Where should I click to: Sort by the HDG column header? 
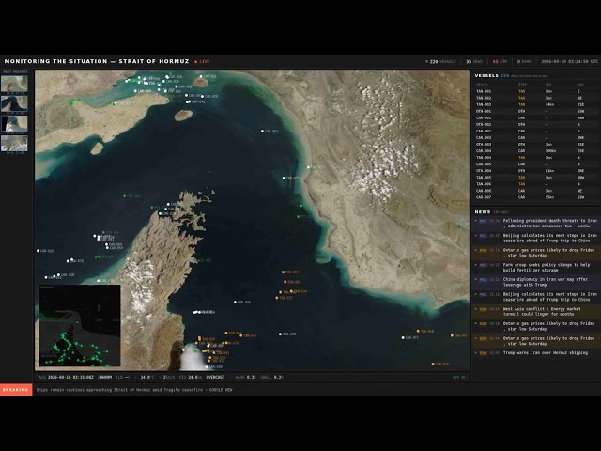[580, 85]
